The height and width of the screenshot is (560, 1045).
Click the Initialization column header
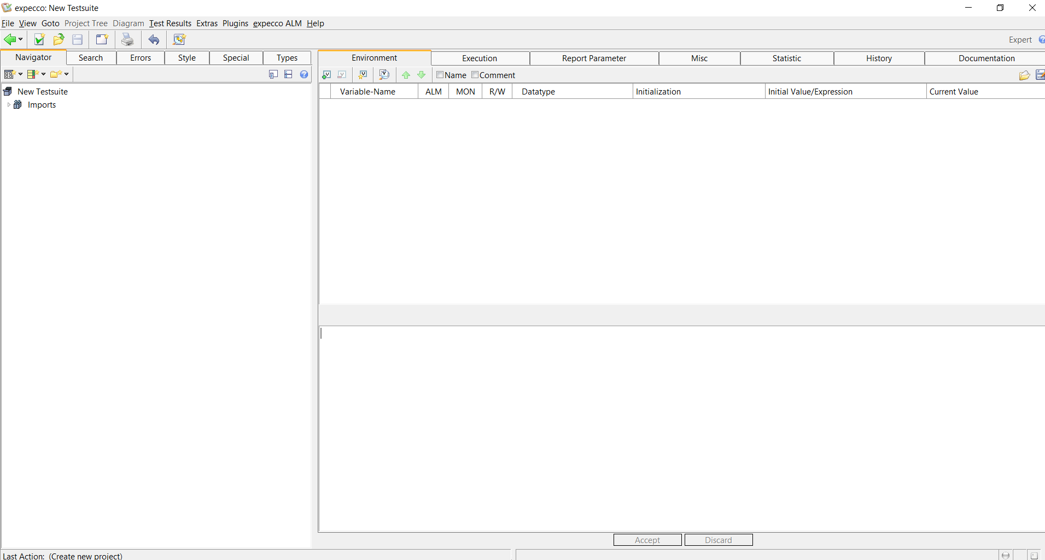tap(699, 92)
